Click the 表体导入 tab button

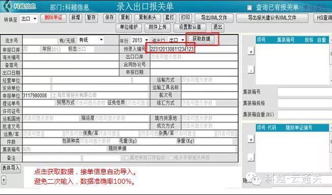click(x=11, y=168)
